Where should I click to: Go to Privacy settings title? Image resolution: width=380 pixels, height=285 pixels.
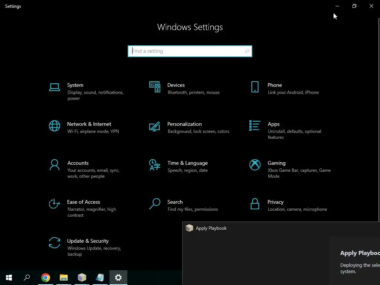[275, 202]
